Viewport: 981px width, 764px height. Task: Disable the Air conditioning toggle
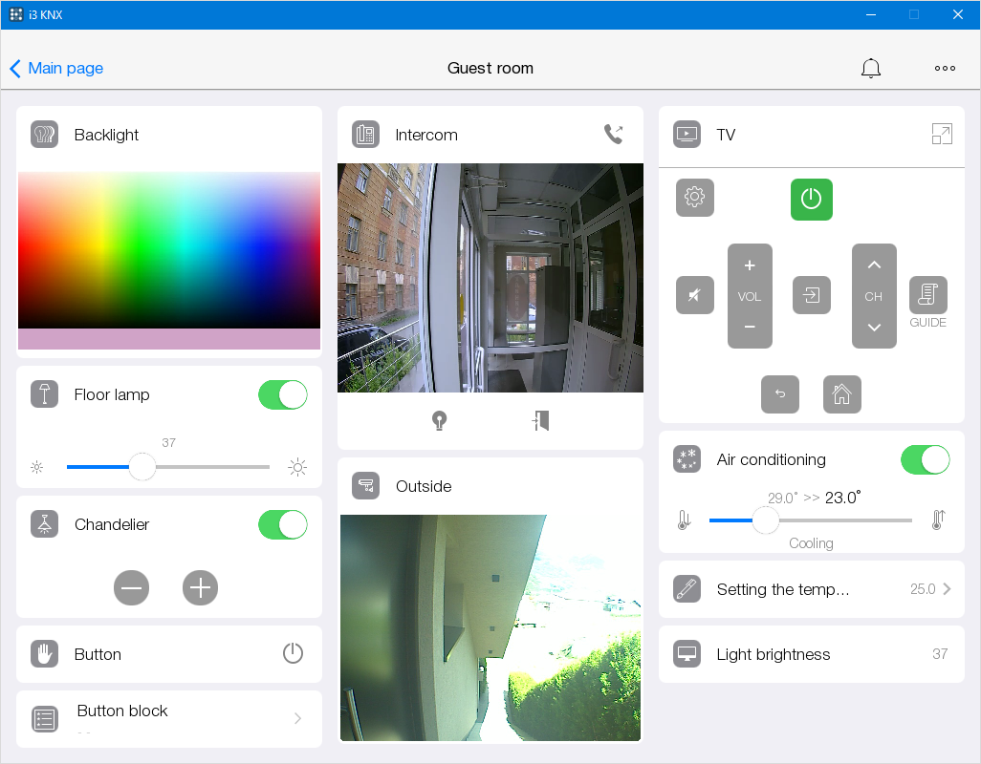point(926,459)
